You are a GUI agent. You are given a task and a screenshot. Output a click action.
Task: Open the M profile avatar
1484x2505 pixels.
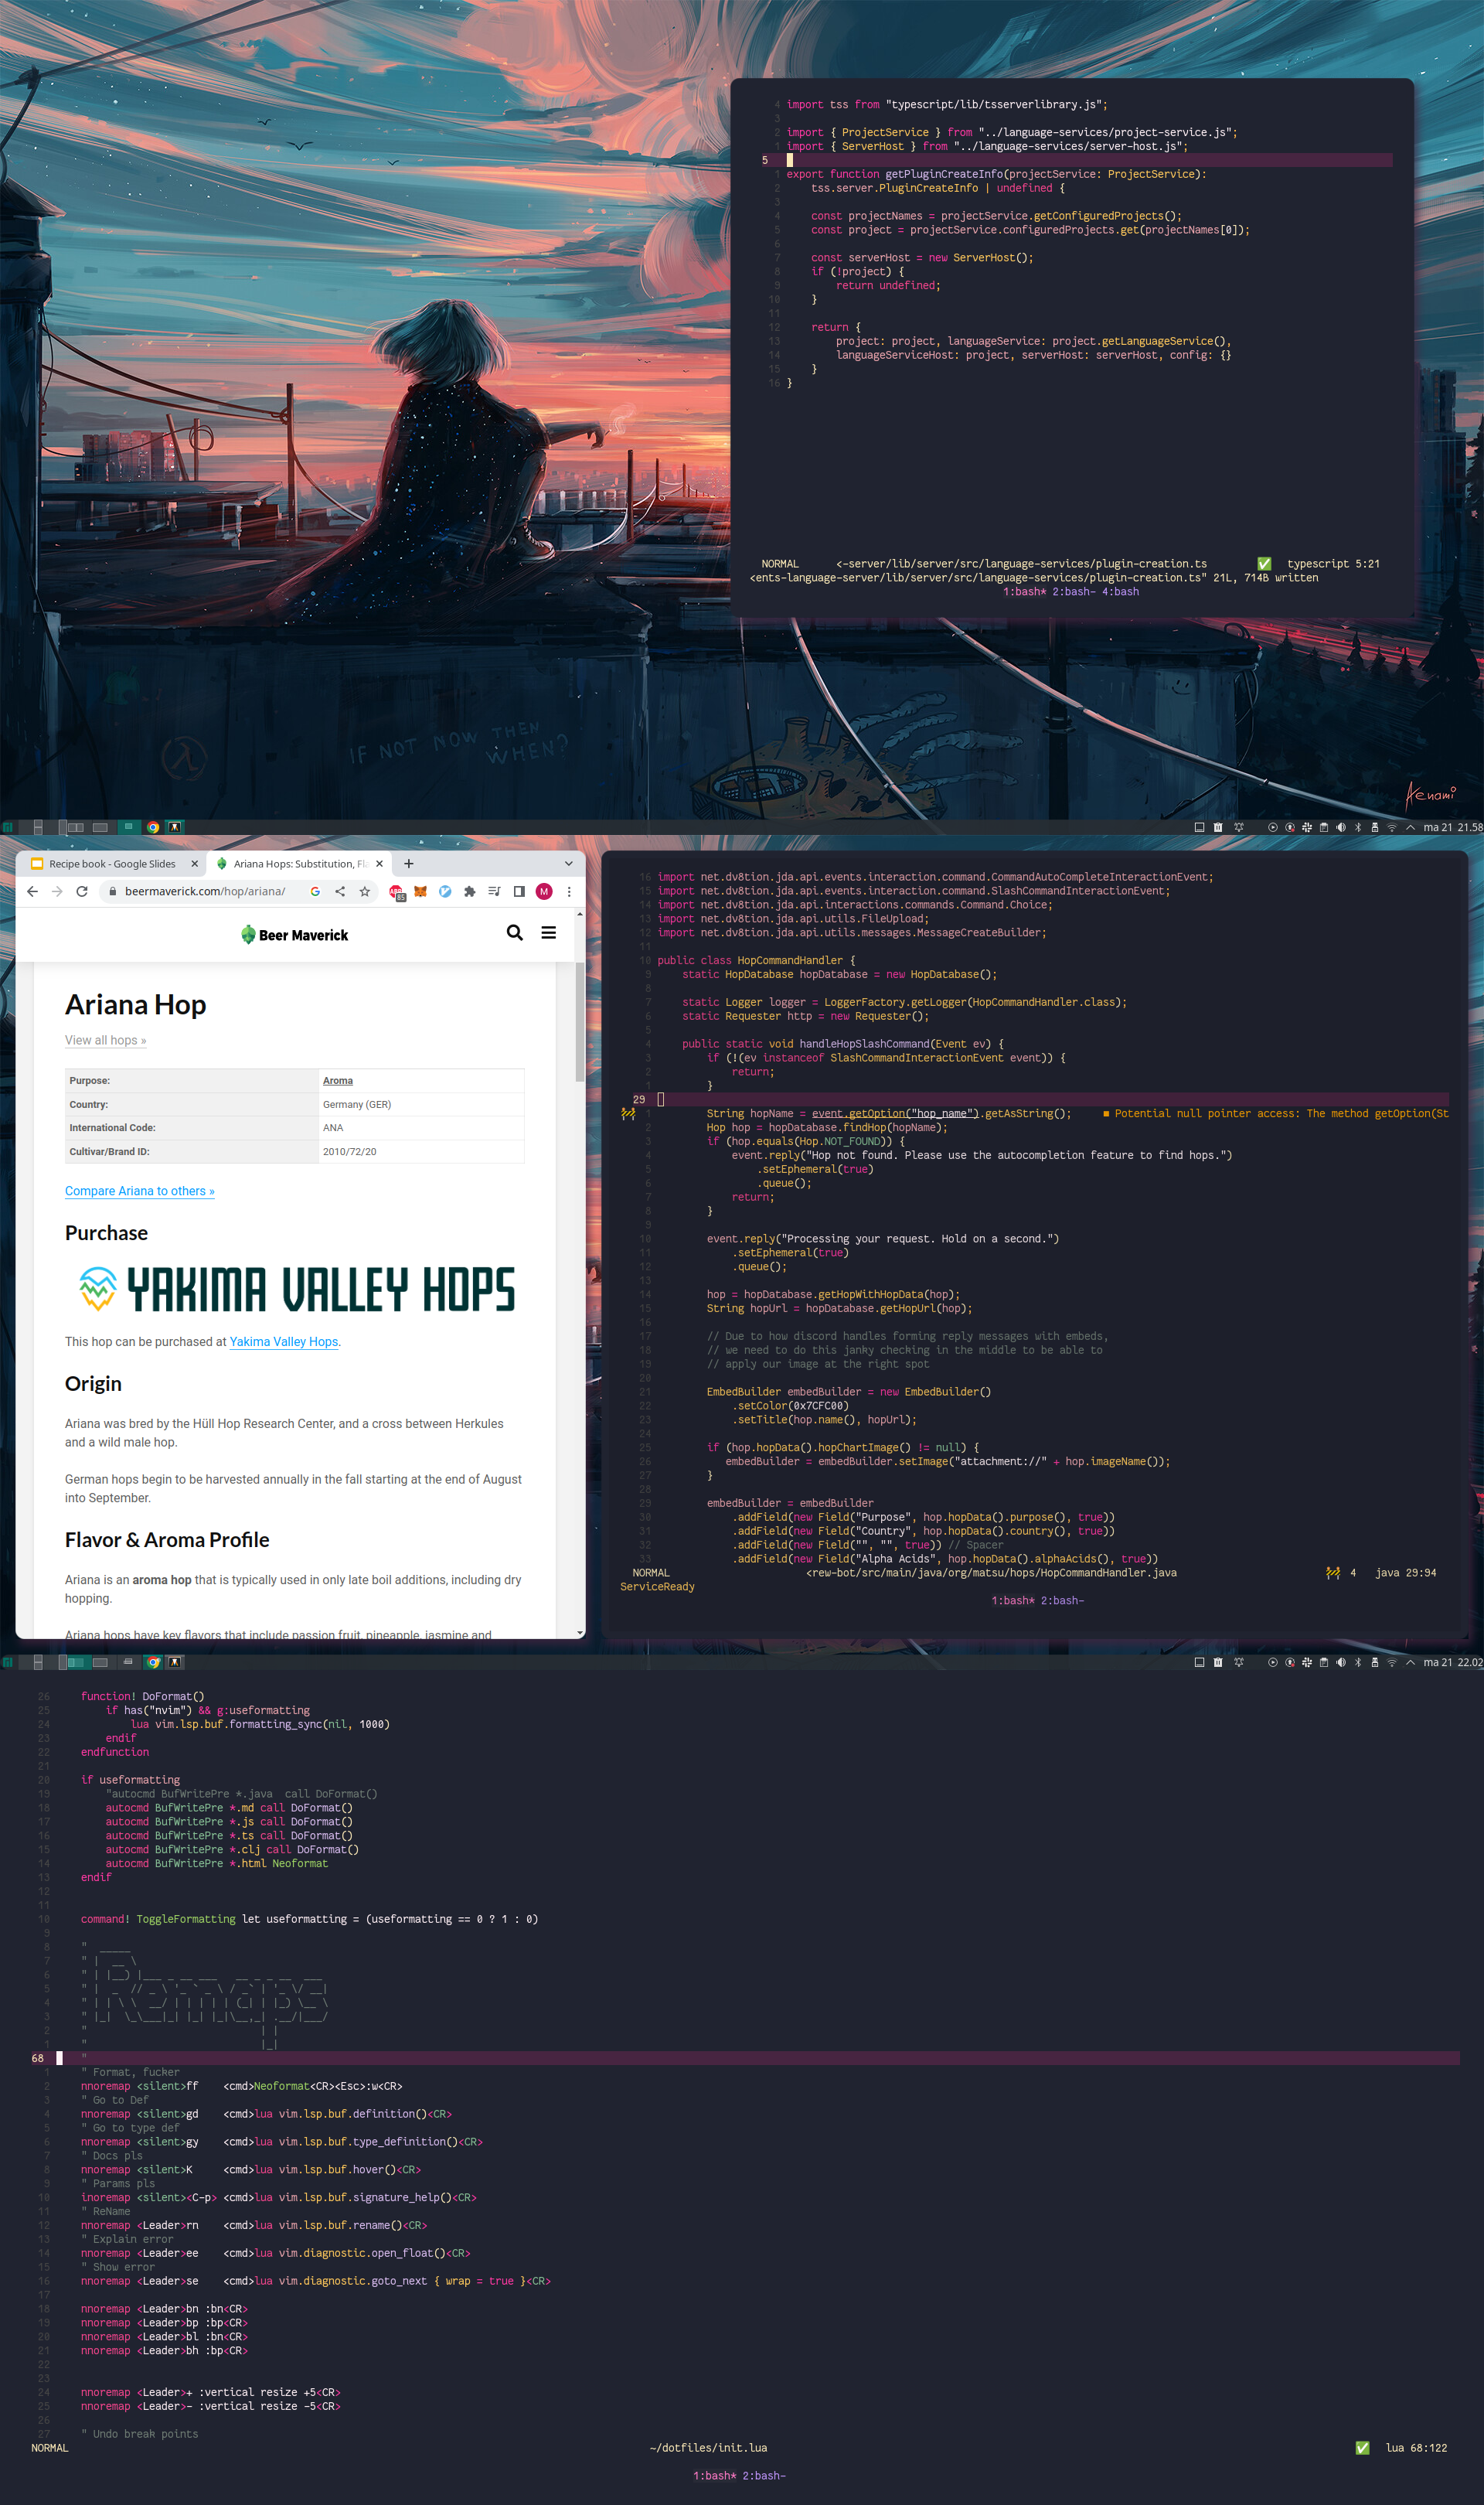click(544, 891)
